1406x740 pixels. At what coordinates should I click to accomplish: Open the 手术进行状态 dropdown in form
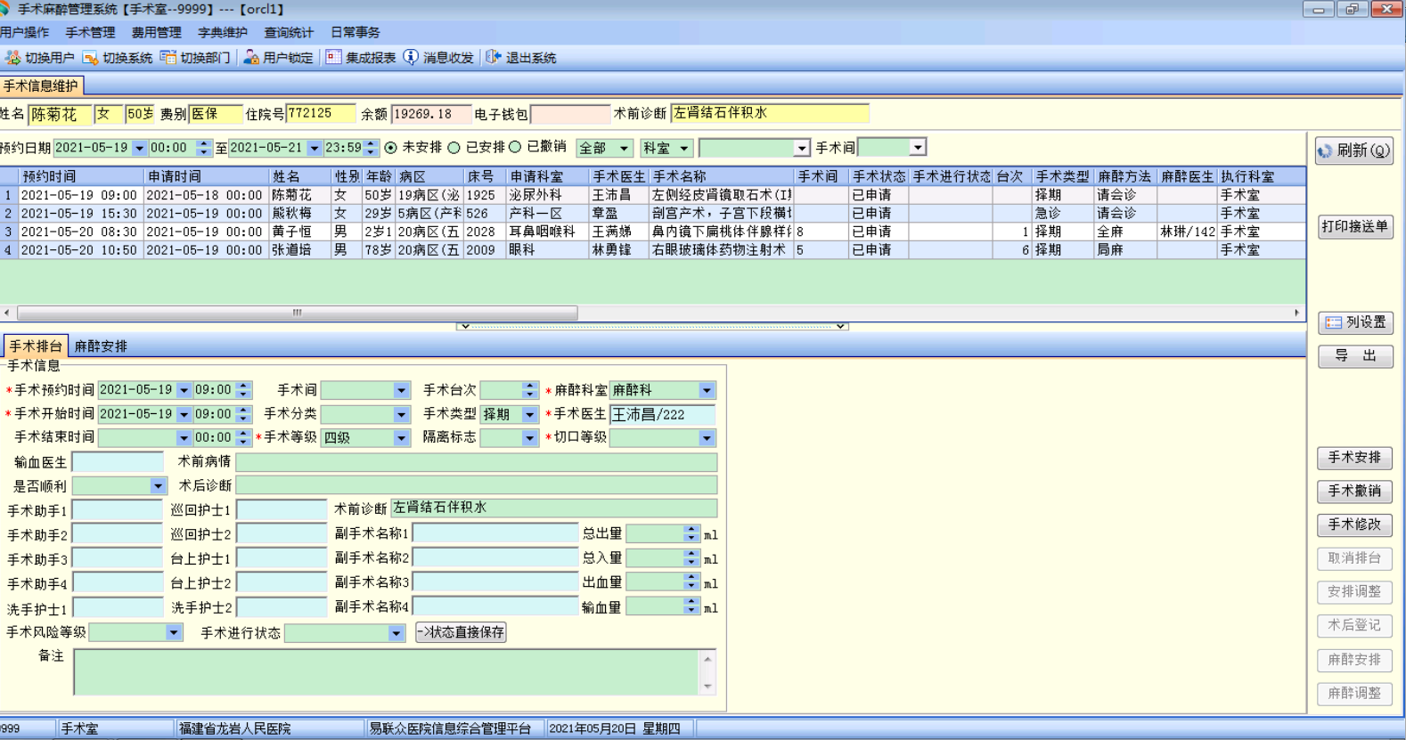(396, 632)
